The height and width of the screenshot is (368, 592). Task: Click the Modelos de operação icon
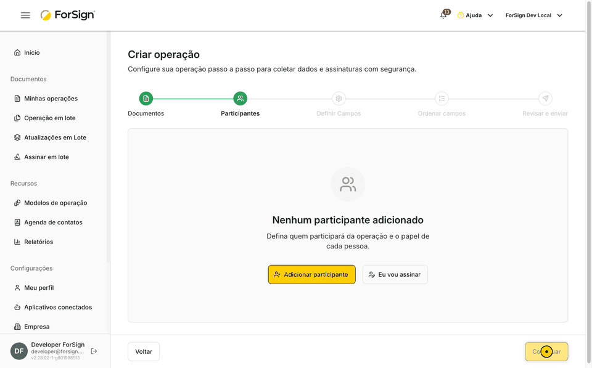coord(17,203)
